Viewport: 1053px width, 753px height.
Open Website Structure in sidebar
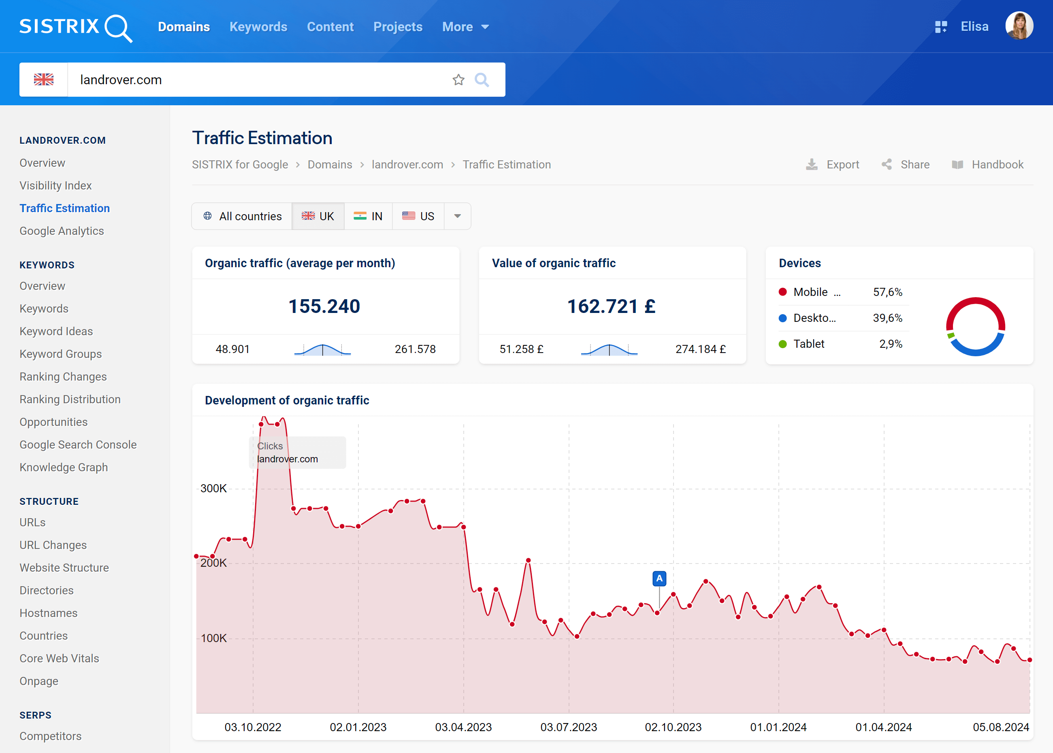(x=64, y=568)
